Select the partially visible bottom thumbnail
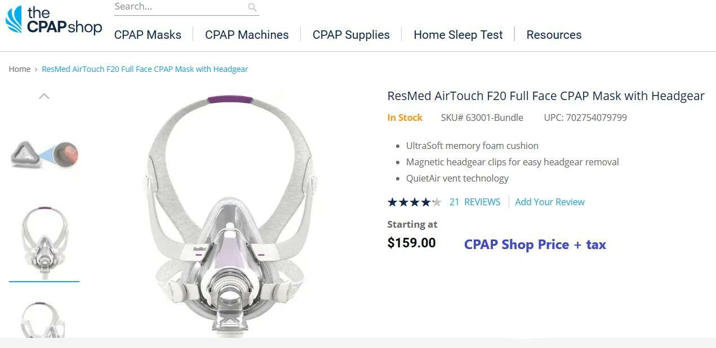The width and height of the screenshot is (716, 348). tap(44, 319)
